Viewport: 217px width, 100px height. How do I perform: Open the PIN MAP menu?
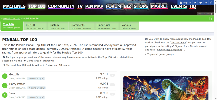[94, 6]
